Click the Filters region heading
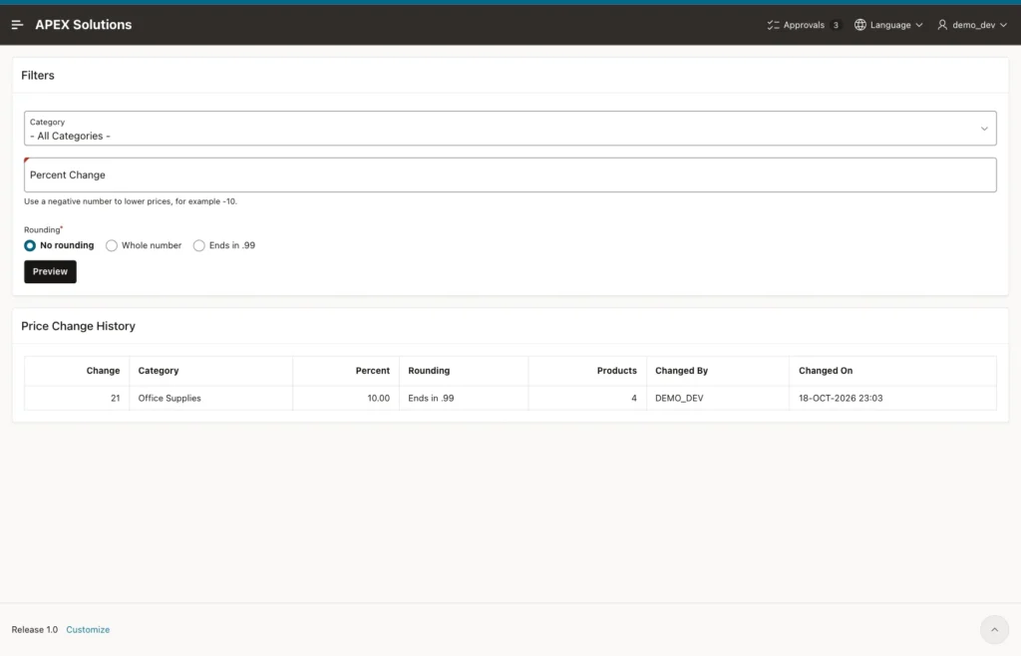The image size is (1021, 656). point(38,76)
